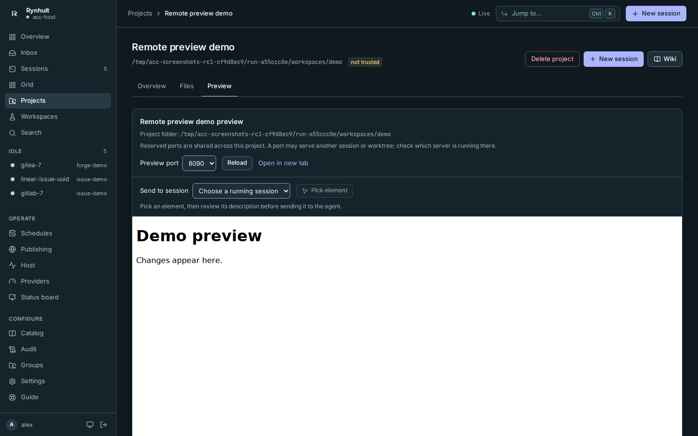Open Inbox from the sidebar

click(x=58, y=53)
